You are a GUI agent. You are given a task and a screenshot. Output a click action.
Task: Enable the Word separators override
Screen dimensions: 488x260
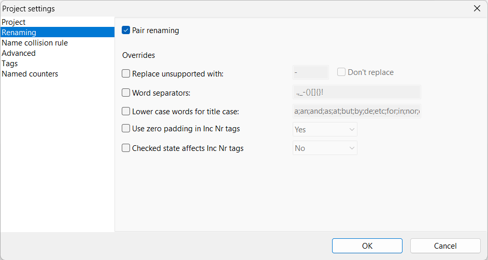pos(126,93)
